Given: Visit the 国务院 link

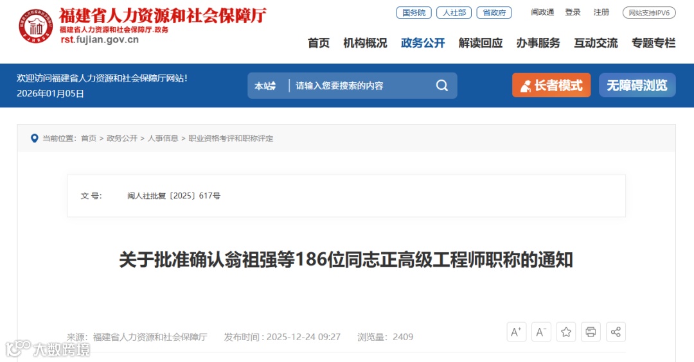Looking at the screenshot, I should [x=414, y=13].
